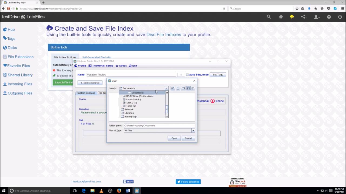Open File Extensions in the sidebar
Screen dimensions: 346x194
click(x=18, y=57)
